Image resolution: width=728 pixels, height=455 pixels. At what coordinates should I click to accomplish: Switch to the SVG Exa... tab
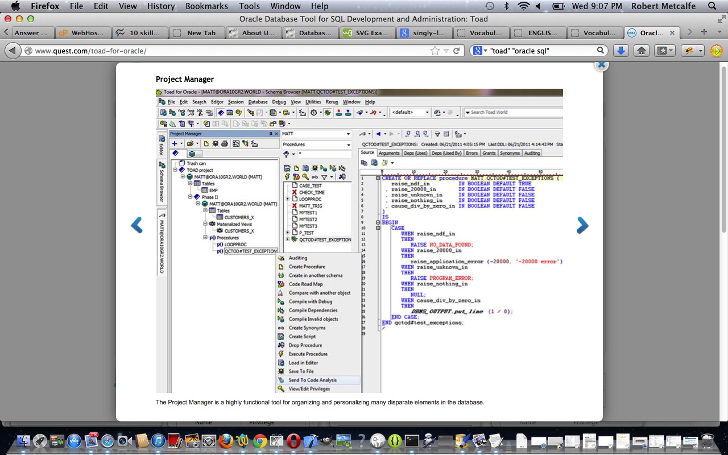(367, 32)
